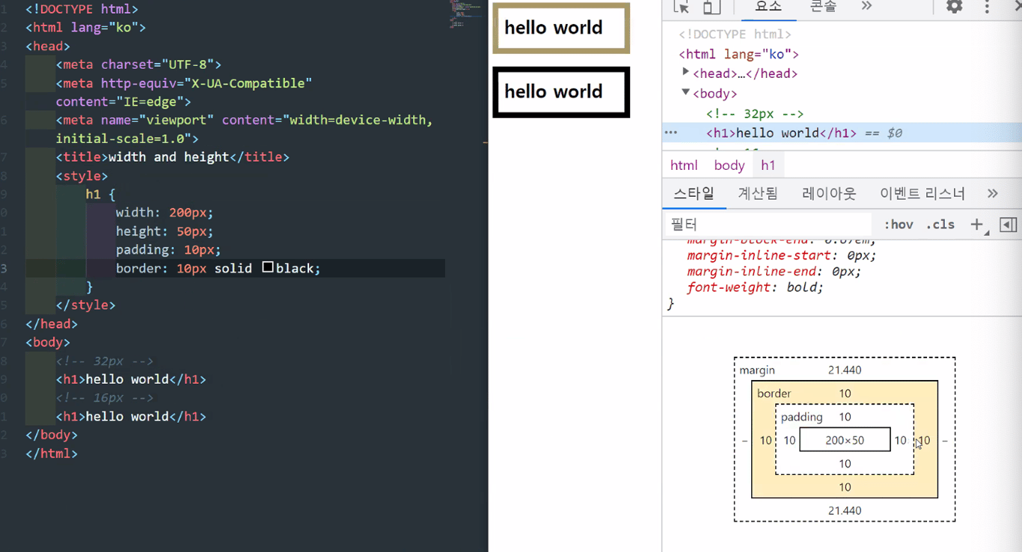Open DevTools three-dot customize menu

point(987,7)
